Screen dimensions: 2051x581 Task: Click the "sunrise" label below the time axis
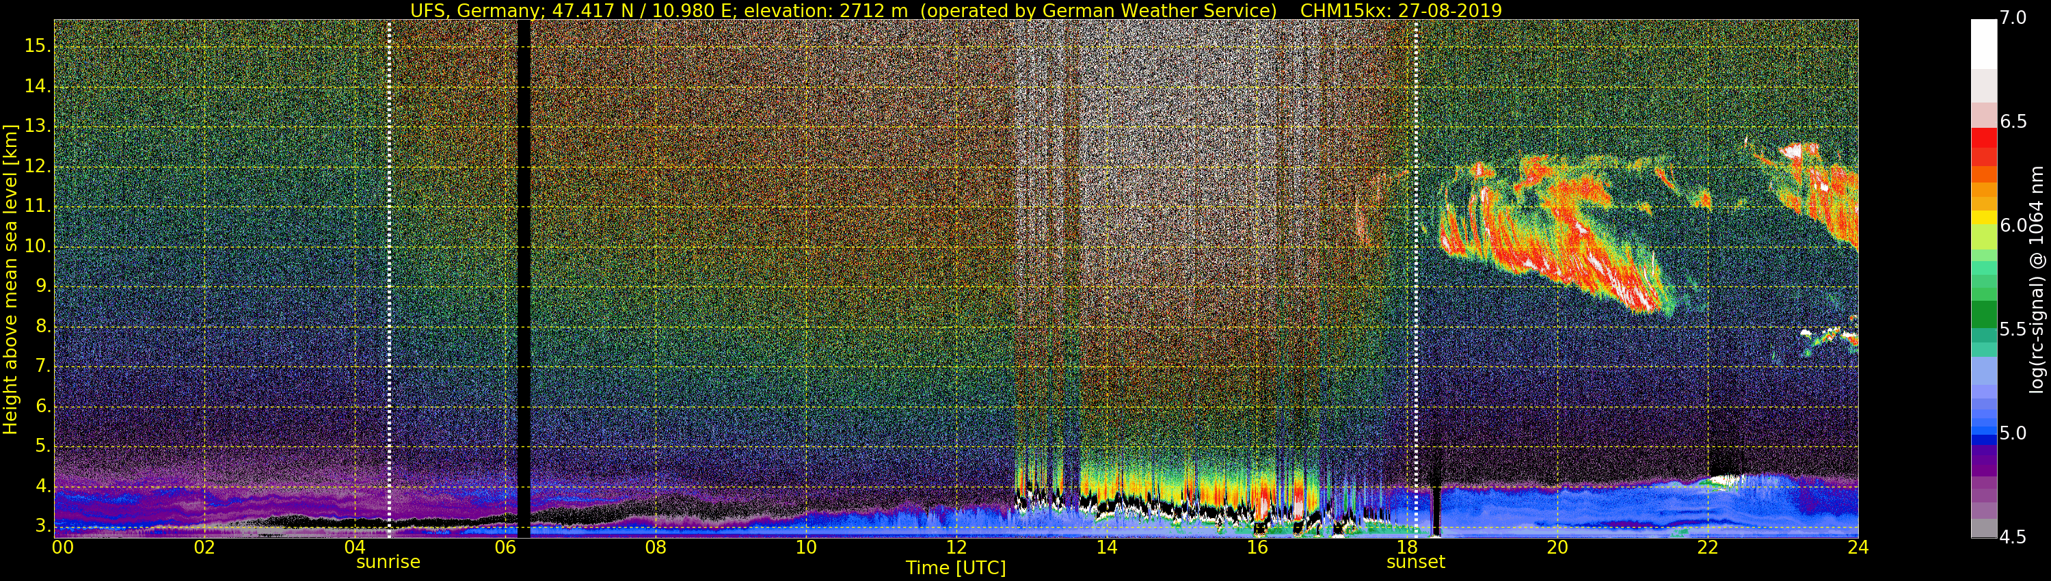(388, 562)
